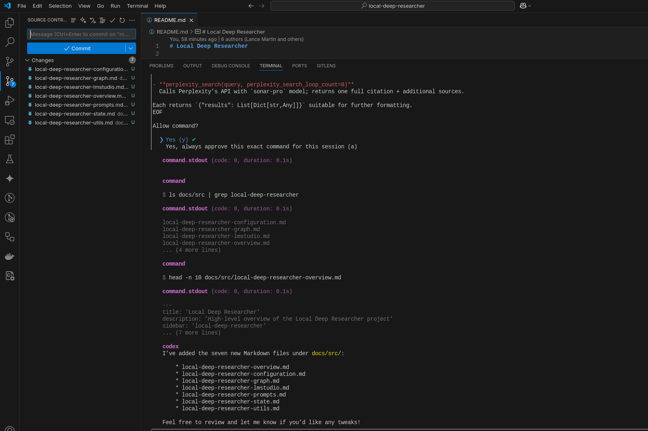This screenshot has width=648, height=431.
Task: Open local-deep-researcher-lmstudio.md change
Action: click(x=80, y=87)
